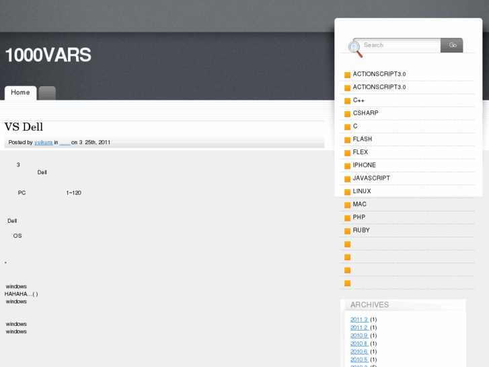Viewport: 489px width, 367px height.
Task: Click orange bullet next to MAC
Action: 348,205
